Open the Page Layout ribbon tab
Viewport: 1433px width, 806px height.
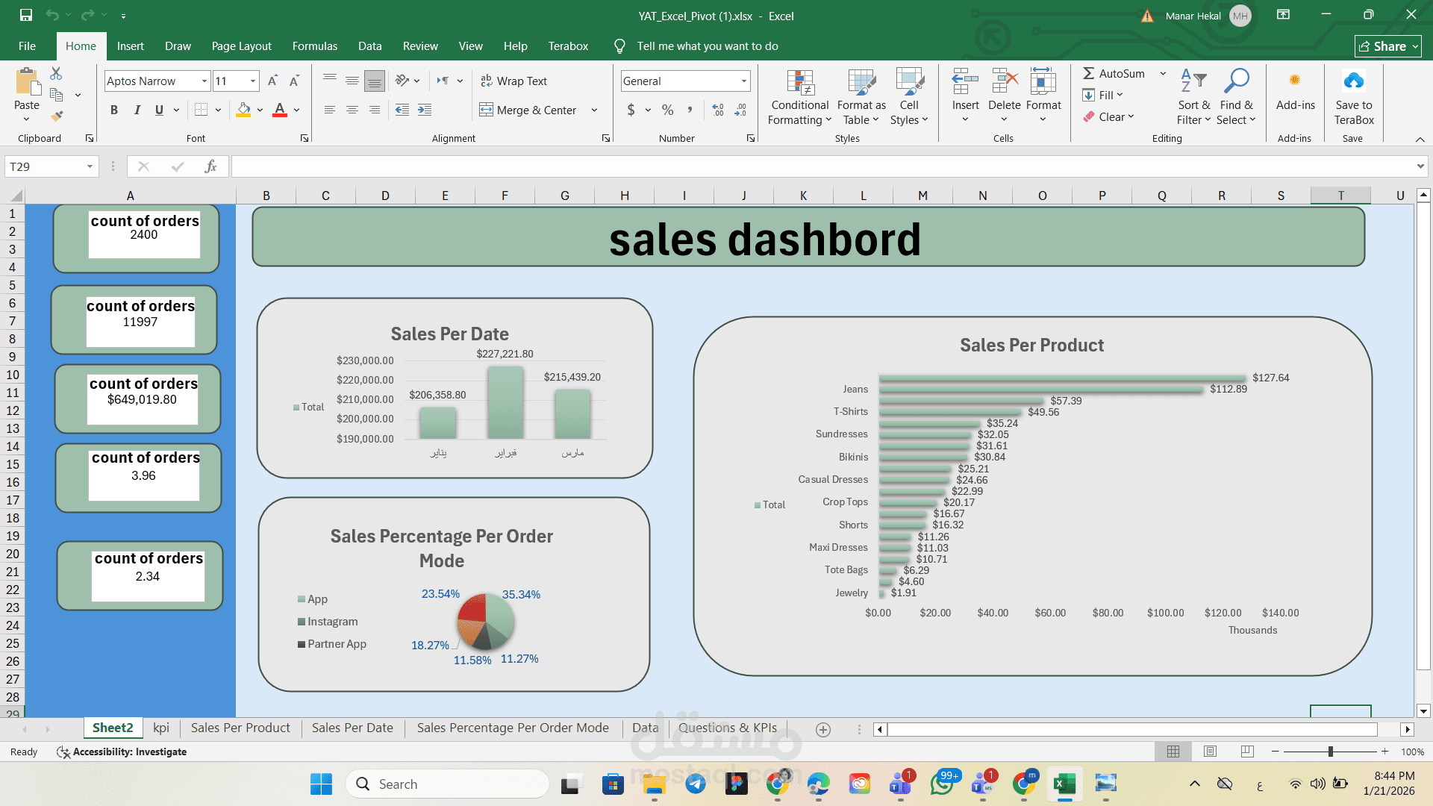241,46
